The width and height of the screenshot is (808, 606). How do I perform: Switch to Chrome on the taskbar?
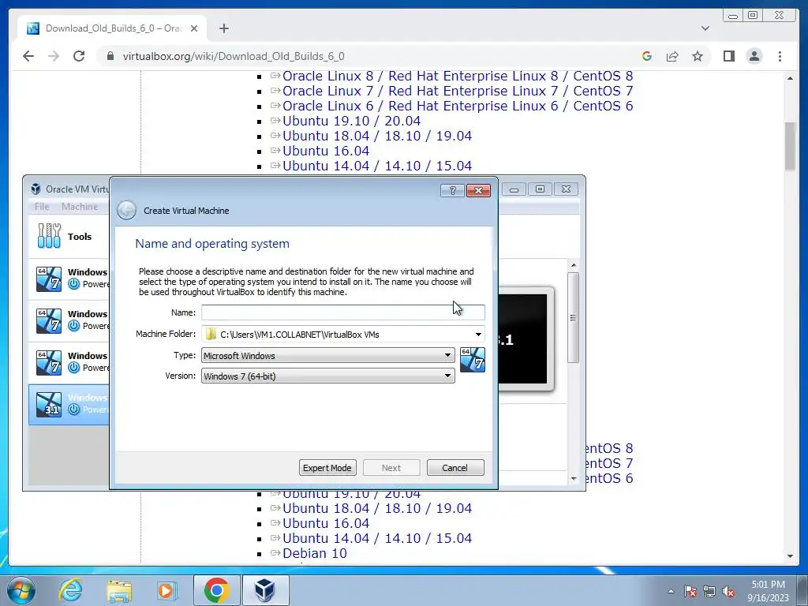point(216,590)
